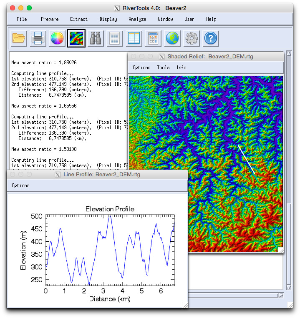Select the shaded relief map icon
The height and width of the screenshot is (318, 300).
coord(76,39)
